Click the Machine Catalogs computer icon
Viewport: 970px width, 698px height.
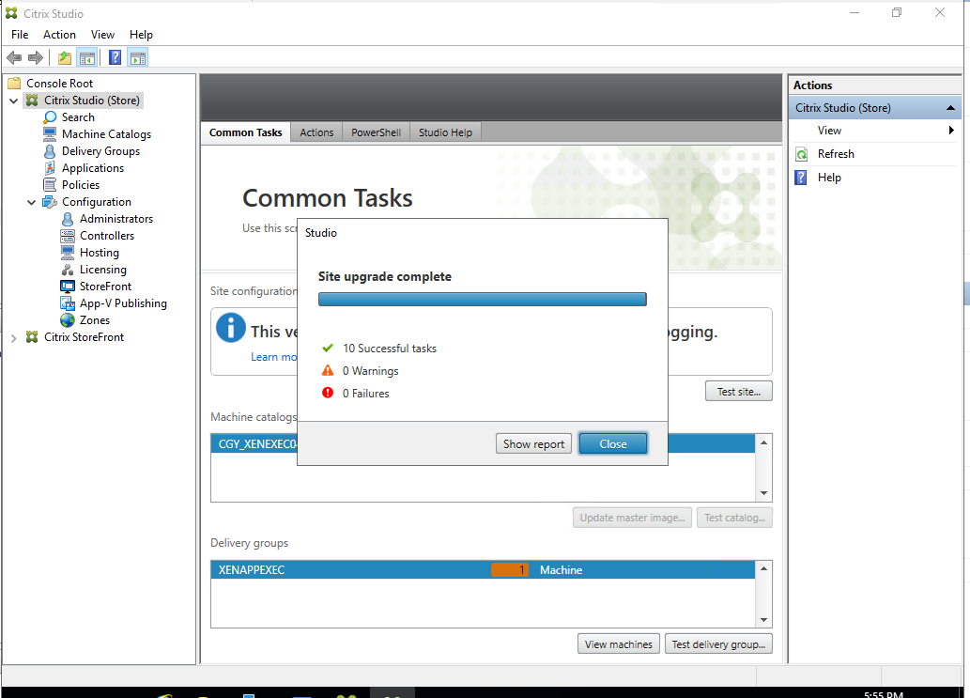coord(50,133)
